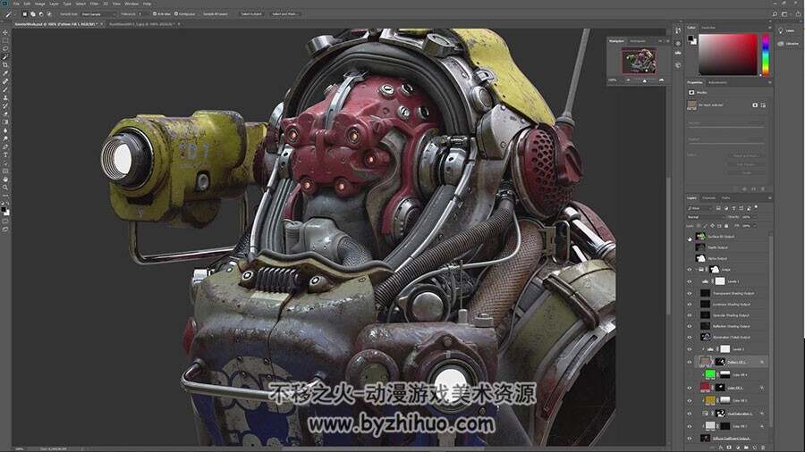Switch to the Adjustments tab

pos(717,82)
